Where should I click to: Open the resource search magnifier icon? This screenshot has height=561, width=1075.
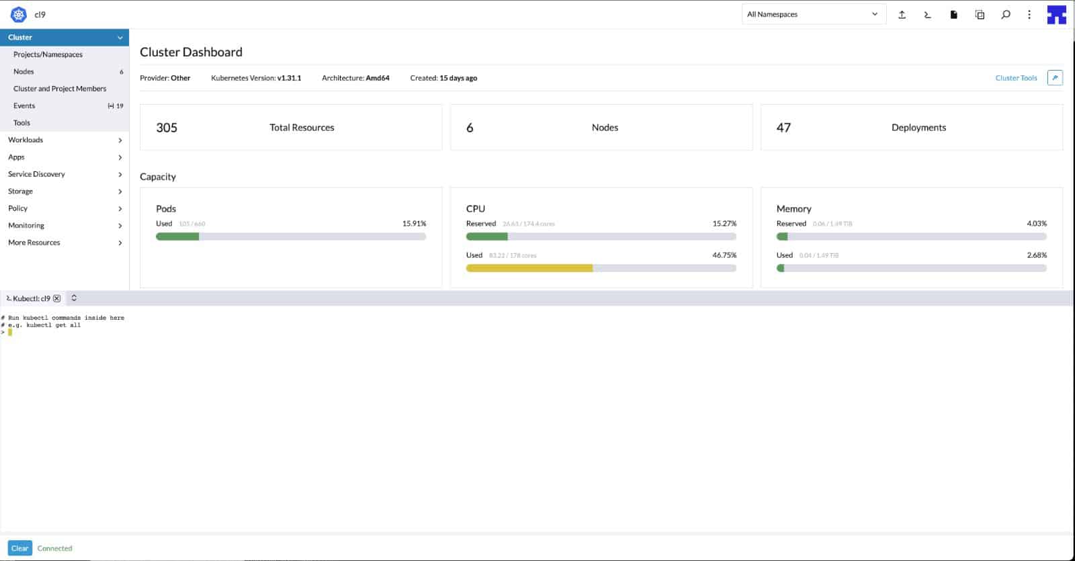(x=1005, y=14)
